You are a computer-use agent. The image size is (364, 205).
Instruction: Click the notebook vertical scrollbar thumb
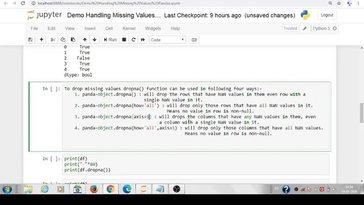tap(362, 113)
